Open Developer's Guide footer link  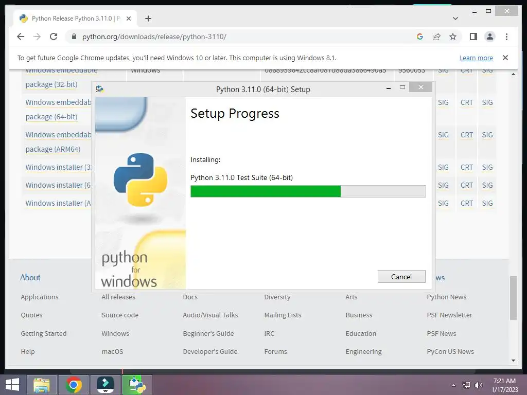point(210,351)
